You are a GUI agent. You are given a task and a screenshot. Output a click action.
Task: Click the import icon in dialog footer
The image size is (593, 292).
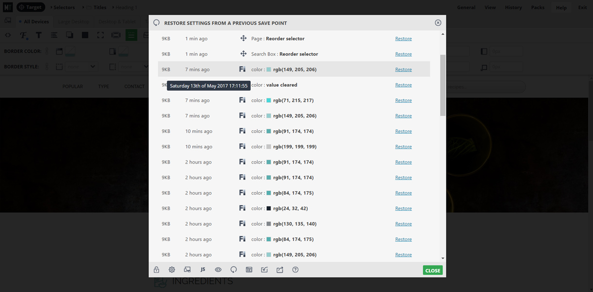pos(264,270)
